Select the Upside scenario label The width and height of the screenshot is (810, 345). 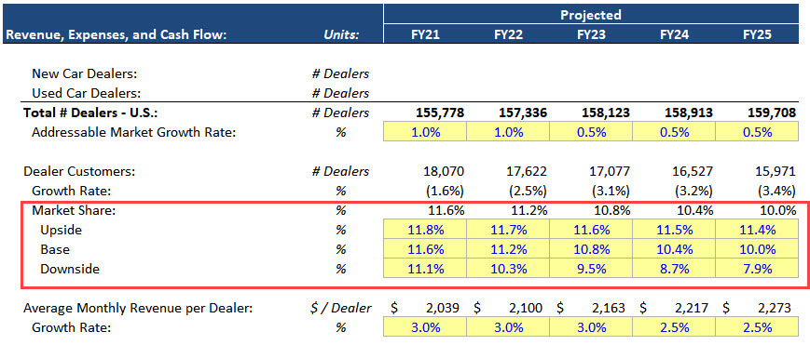click(61, 230)
